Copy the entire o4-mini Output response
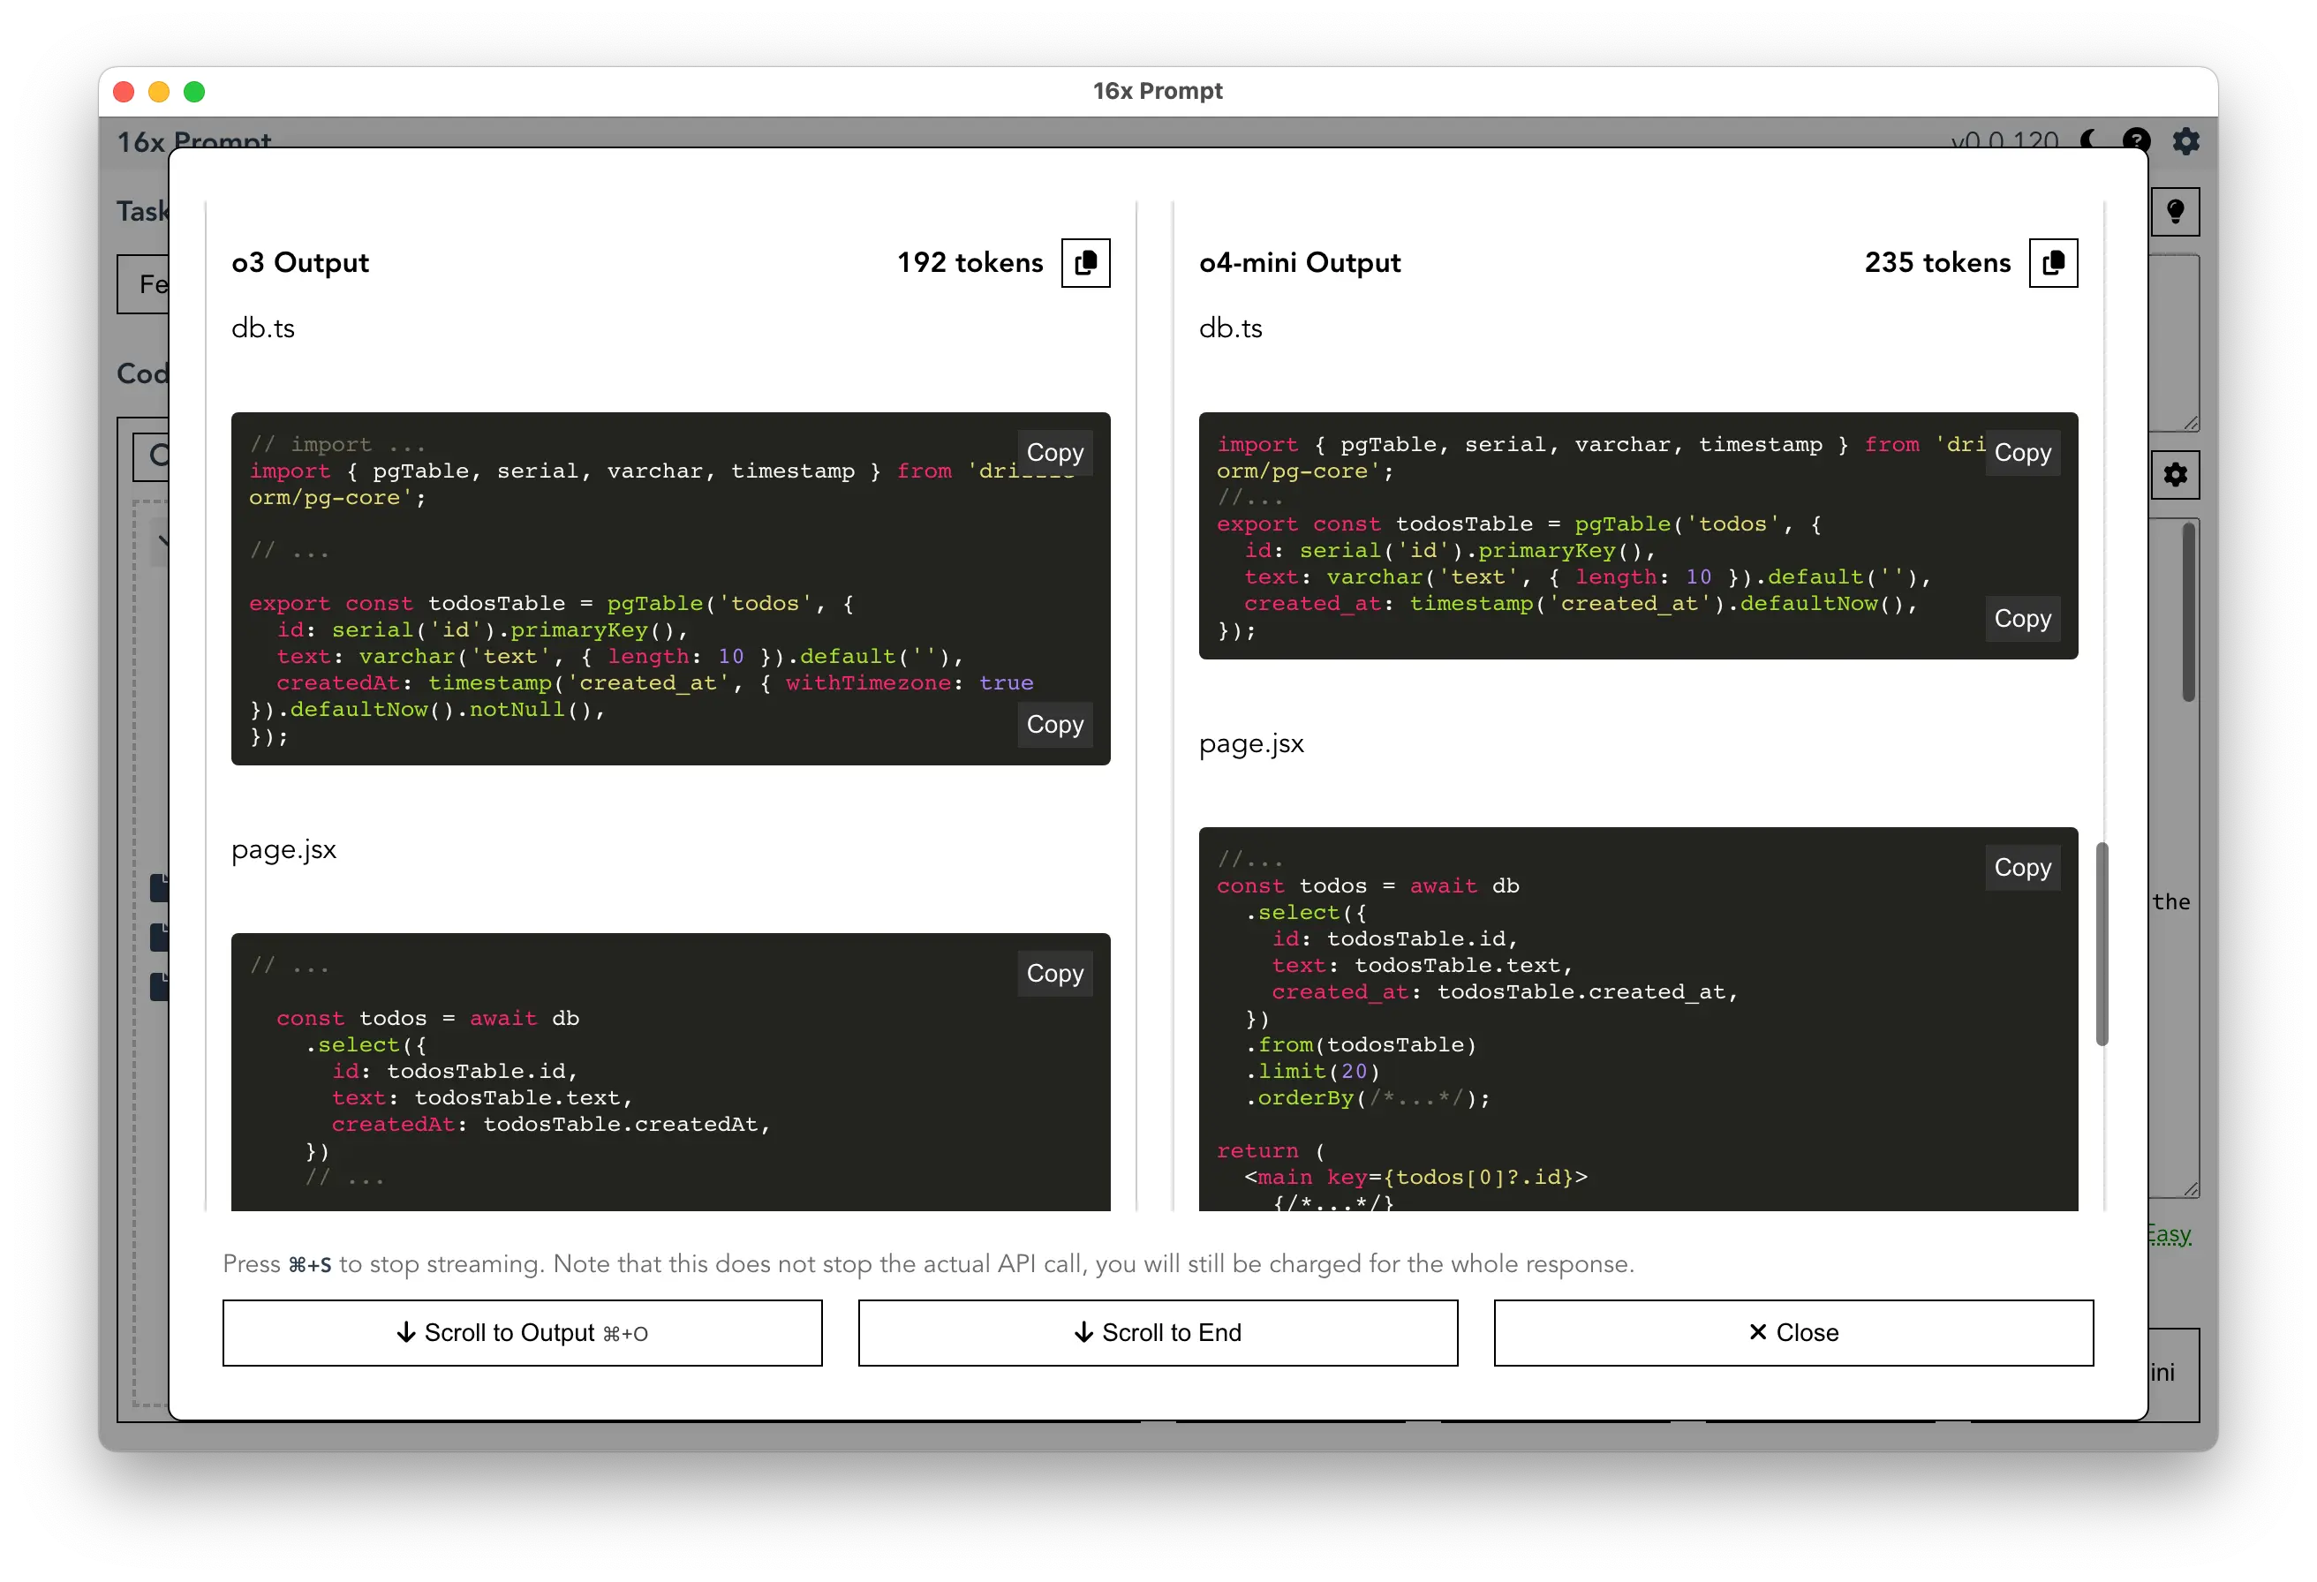The width and height of the screenshot is (2317, 1582). point(2053,263)
